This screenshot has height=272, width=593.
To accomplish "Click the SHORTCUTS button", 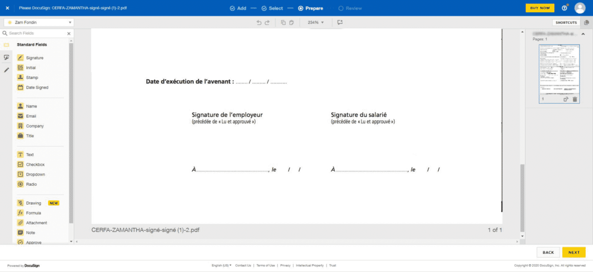I will (566, 23).
